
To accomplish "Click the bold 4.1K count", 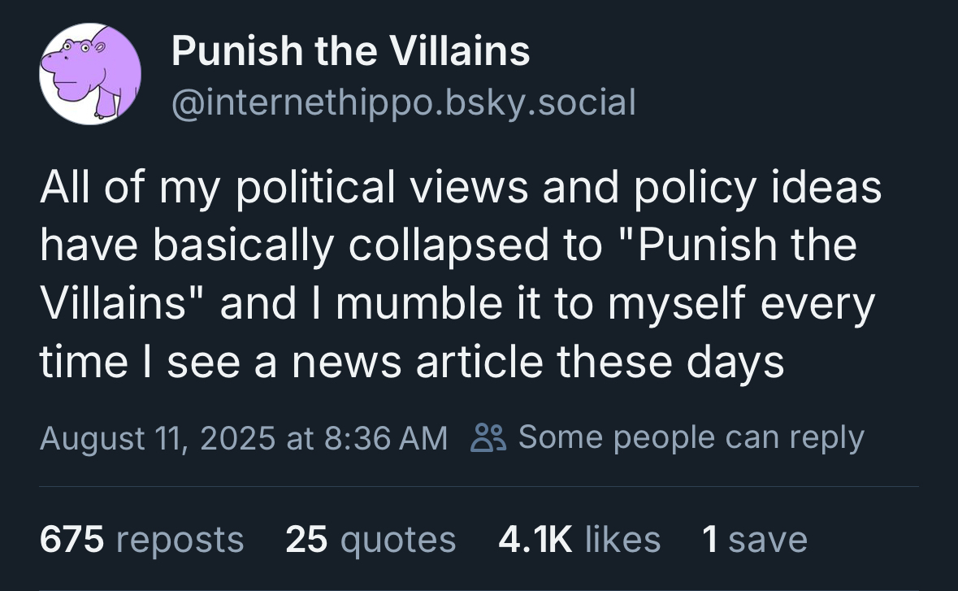I will tap(535, 539).
